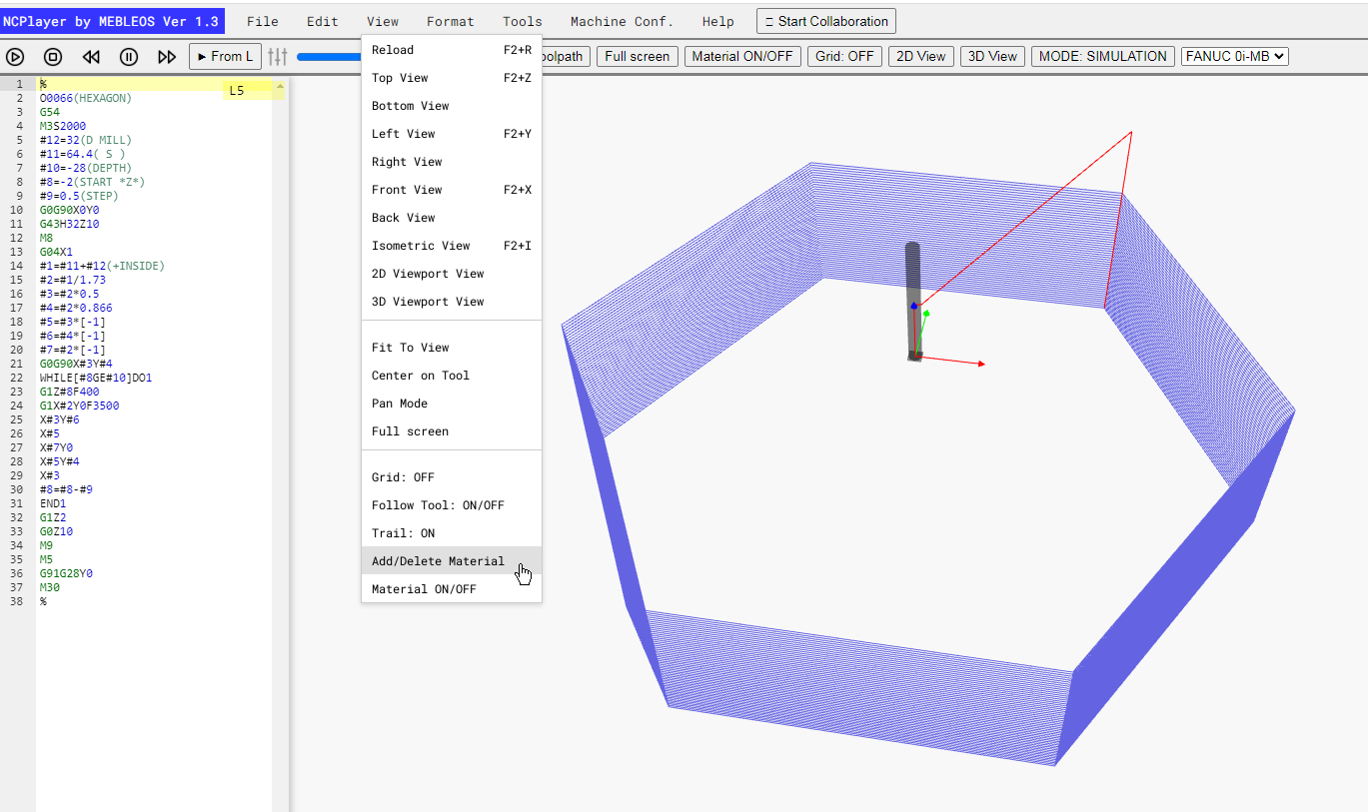Image resolution: width=1368 pixels, height=812 pixels.
Task: Open the sliders settings icon
Action: (278, 57)
